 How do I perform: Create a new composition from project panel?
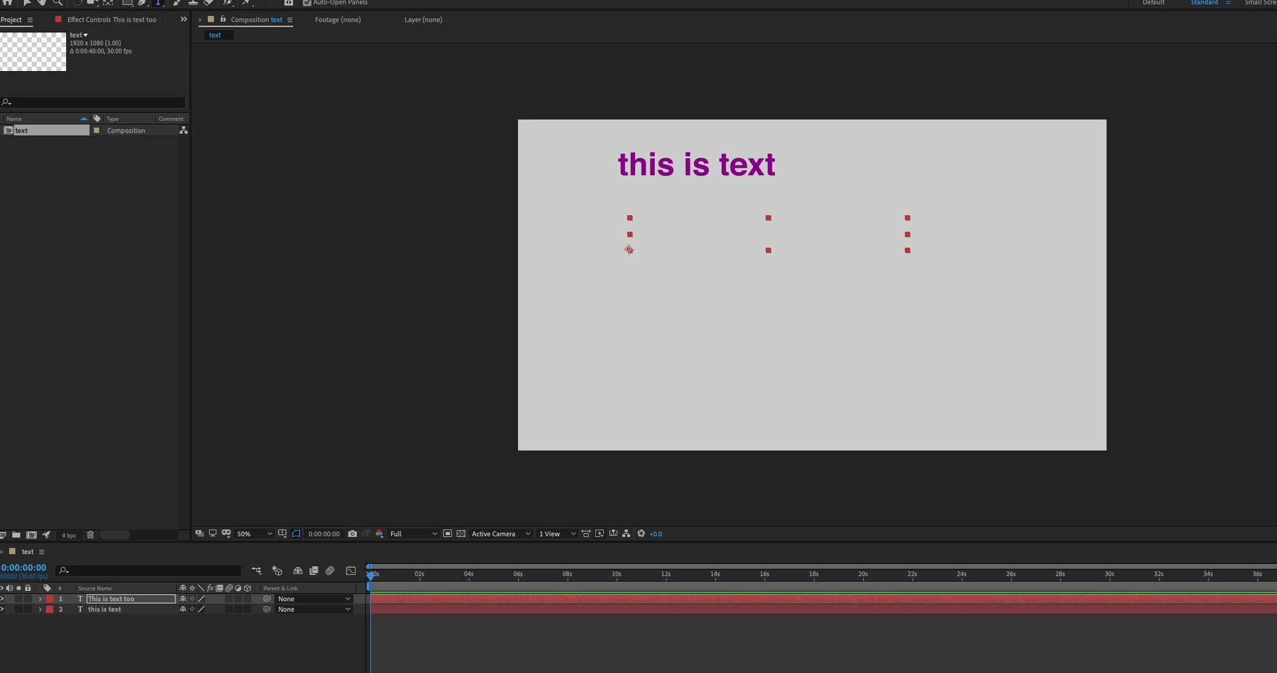click(31, 535)
